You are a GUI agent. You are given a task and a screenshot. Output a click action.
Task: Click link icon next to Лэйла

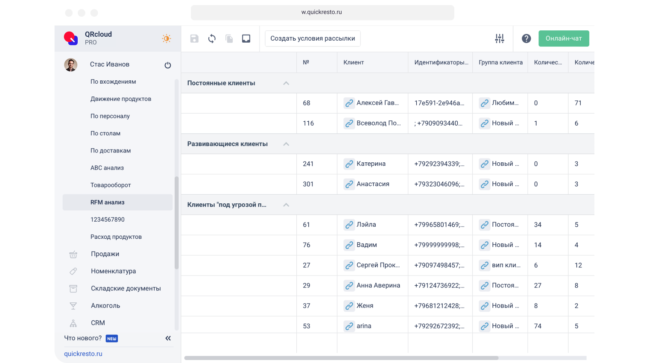point(349,225)
